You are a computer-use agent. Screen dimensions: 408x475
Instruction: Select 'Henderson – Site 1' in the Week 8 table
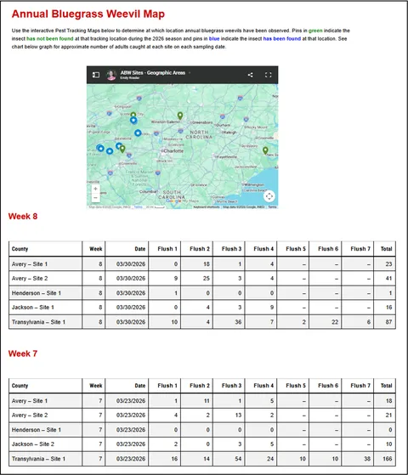pyautogui.click(x=37, y=293)
